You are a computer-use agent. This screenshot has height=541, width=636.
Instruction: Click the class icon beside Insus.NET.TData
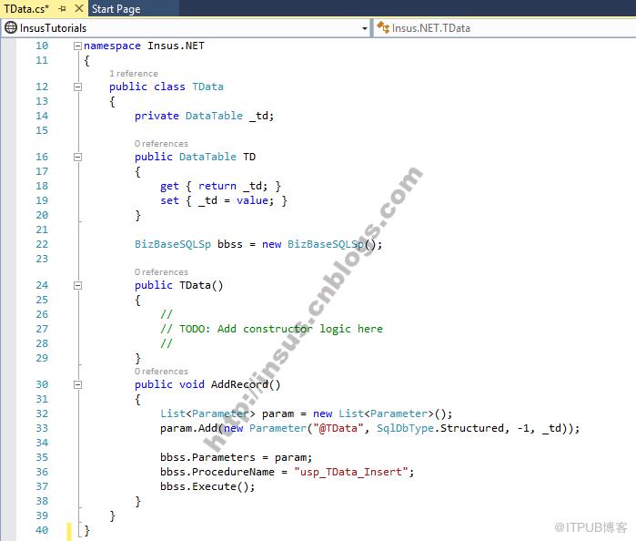click(383, 27)
